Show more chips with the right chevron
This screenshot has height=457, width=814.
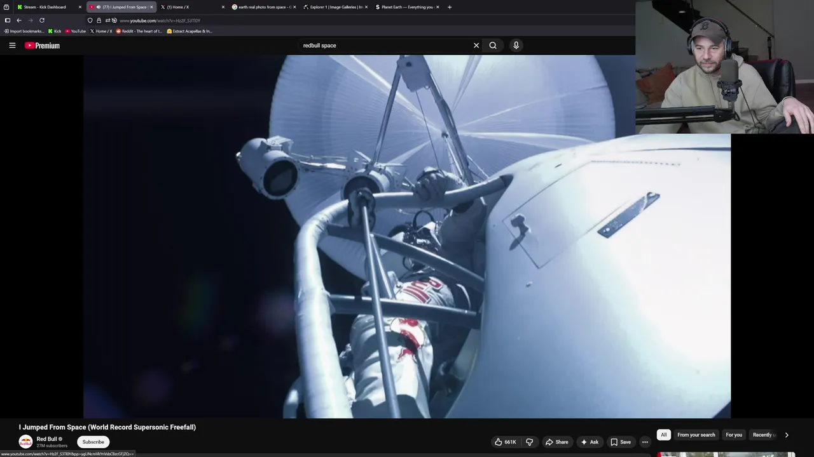pyautogui.click(x=787, y=435)
